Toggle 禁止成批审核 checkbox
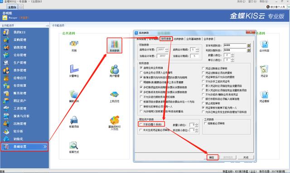Screen dimensions: 290x173 [x=203, y=103]
